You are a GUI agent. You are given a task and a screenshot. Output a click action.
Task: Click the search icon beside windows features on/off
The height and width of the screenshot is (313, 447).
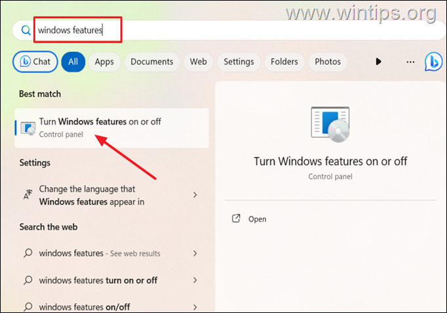coord(28,306)
